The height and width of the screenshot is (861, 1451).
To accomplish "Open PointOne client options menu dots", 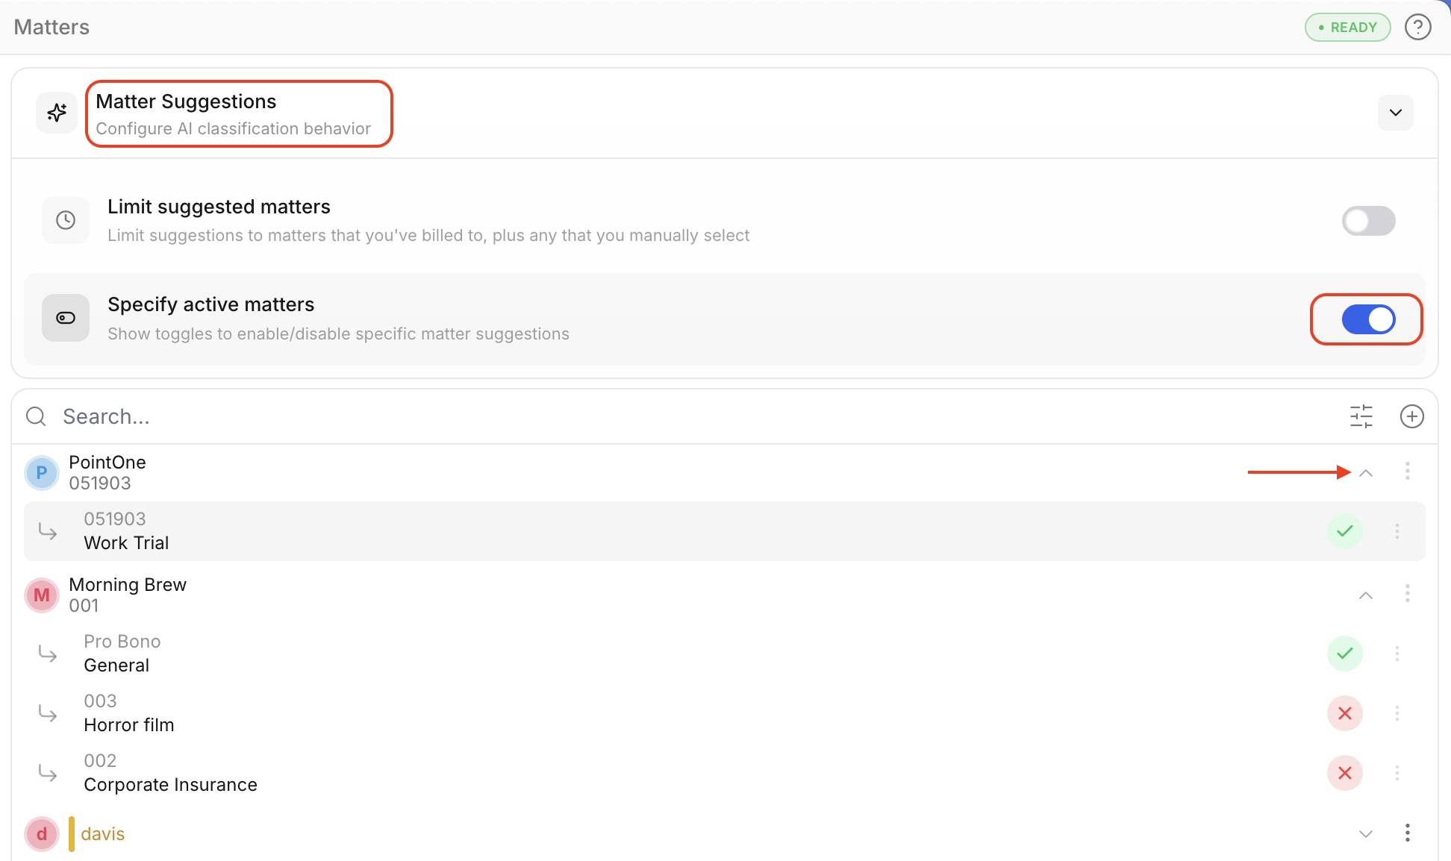I will [1408, 472].
